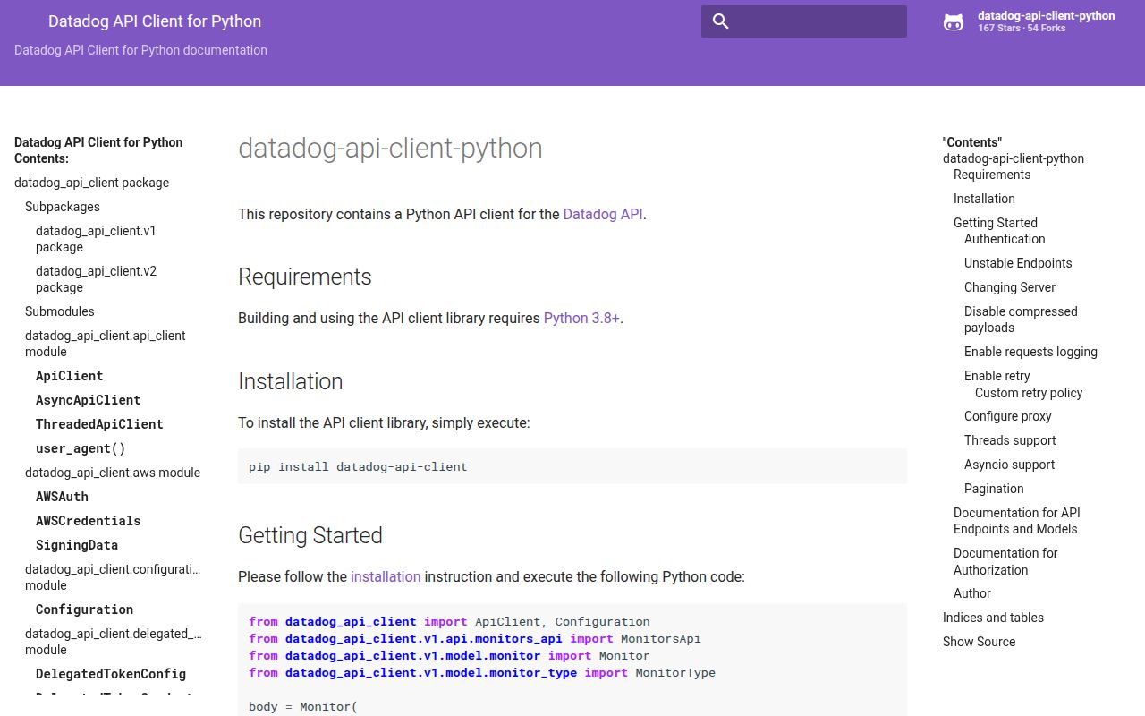The height and width of the screenshot is (716, 1145).
Task: Click the Getting Started heading
Action: click(x=310, y=535)
